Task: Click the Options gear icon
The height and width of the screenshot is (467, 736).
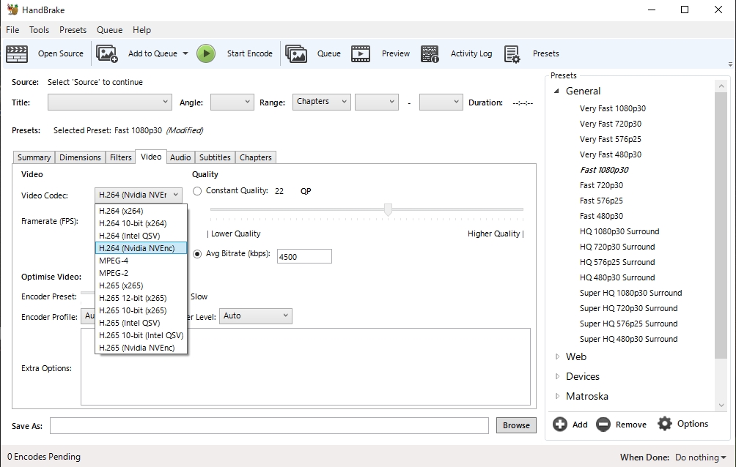Action: coord(665,424)
